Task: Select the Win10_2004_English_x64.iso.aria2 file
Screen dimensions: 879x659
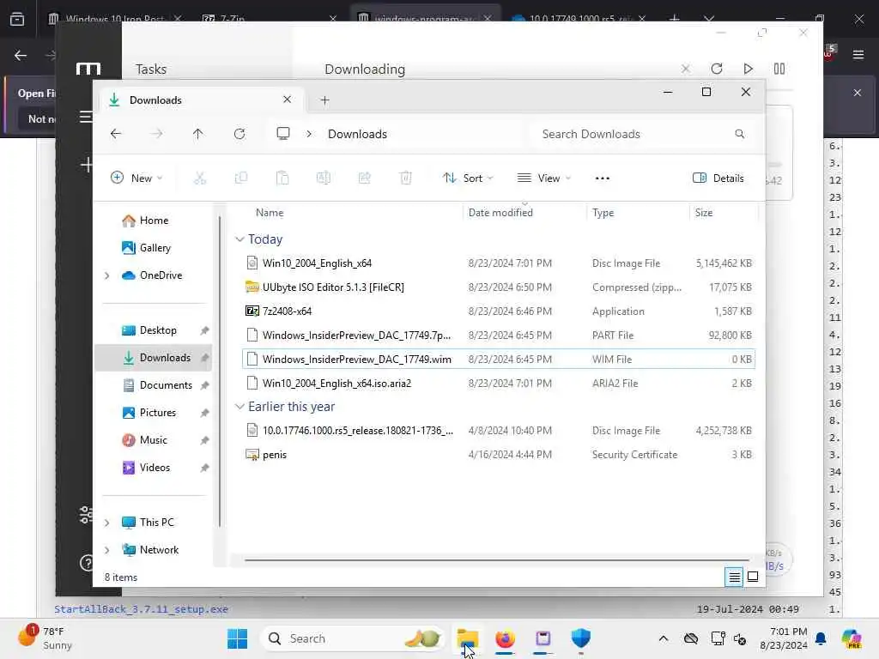Action: (x=499, y=384)
